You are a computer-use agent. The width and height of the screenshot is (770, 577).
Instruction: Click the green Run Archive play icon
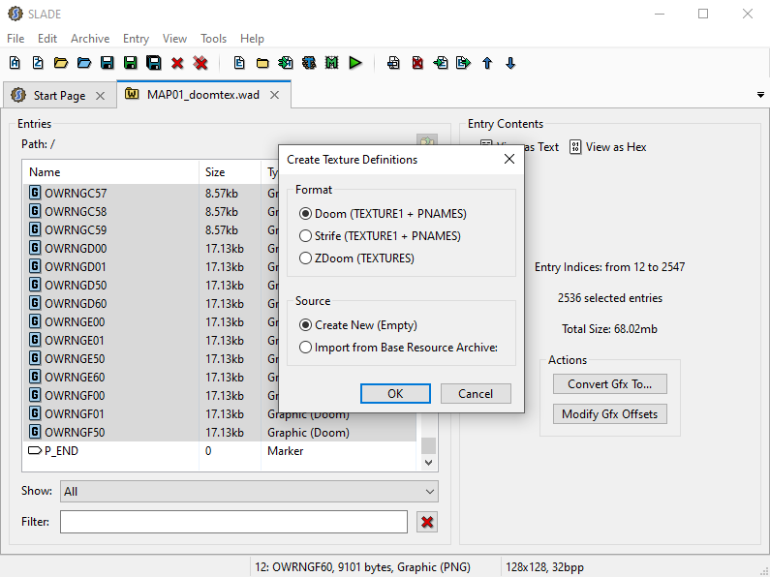pyautogui.click(x=355, y=63)
